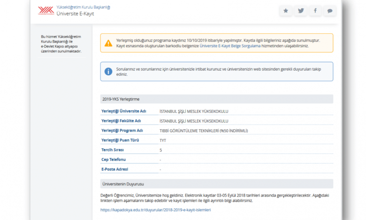Select the faculty name value in Fakülte row
The image size is (366, 220).
tap(194, 121)
